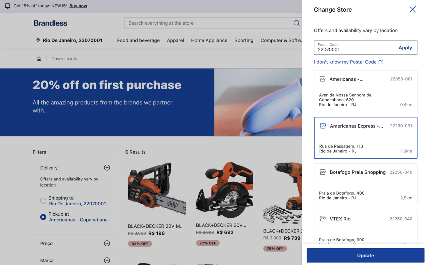Click the store icon of Americanas Express
The image size is (425, 265).
click(x=323, y=126)
